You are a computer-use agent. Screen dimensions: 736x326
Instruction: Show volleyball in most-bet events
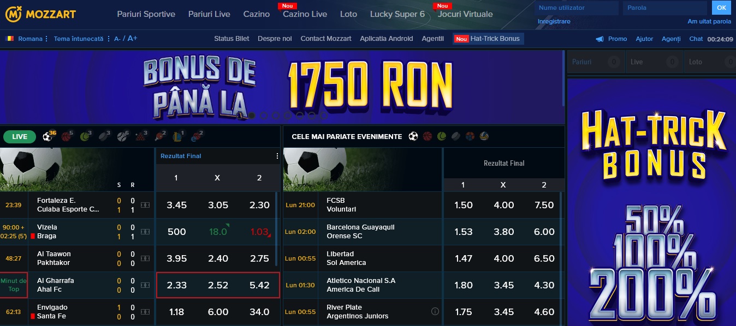(484, 136)
